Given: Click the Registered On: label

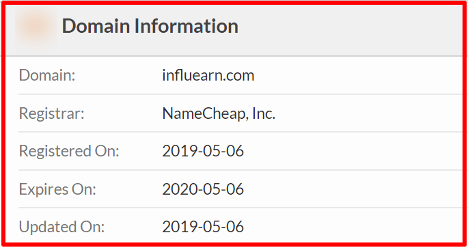Looking at the screenshot, I should tap(69, 151).
